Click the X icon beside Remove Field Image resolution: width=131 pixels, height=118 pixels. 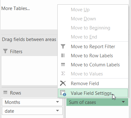[63, 84]
